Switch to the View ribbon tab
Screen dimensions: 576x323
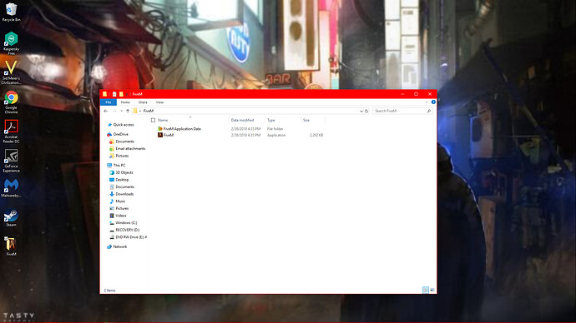[159, 102]
